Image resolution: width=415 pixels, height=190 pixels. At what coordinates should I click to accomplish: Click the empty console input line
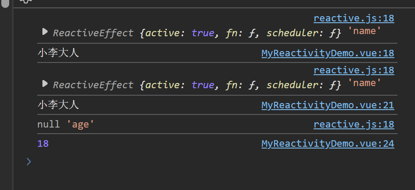click(x=175, y=162)
